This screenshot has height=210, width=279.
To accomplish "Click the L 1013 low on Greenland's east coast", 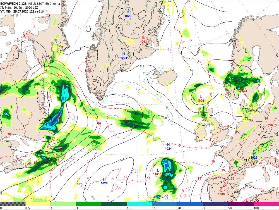I will click(x=143, y=39).
